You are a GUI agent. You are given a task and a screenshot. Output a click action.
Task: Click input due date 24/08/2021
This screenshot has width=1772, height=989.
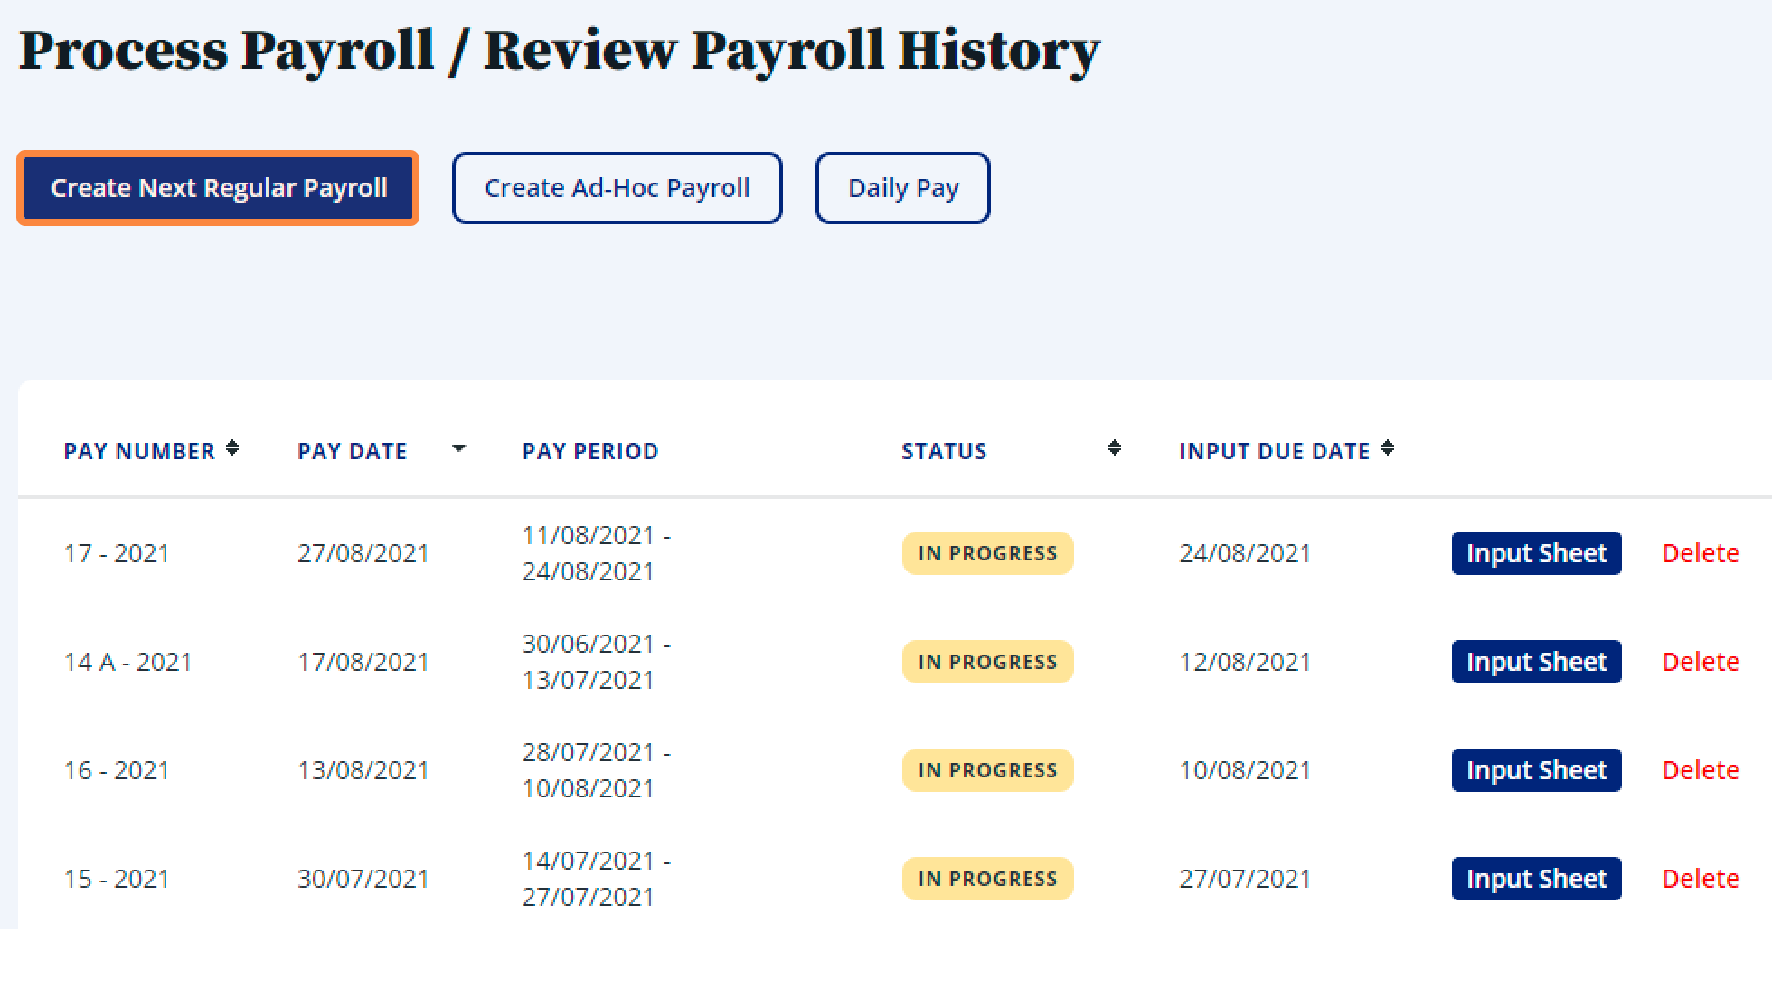[x=1245, y=553]
